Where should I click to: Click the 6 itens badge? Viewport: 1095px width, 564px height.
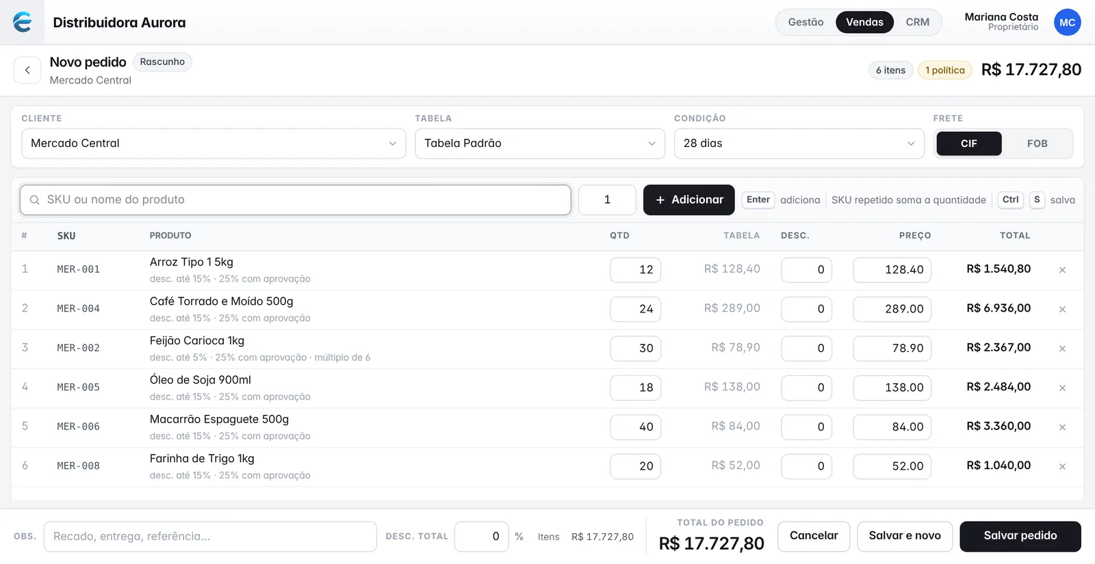(890, 70)
